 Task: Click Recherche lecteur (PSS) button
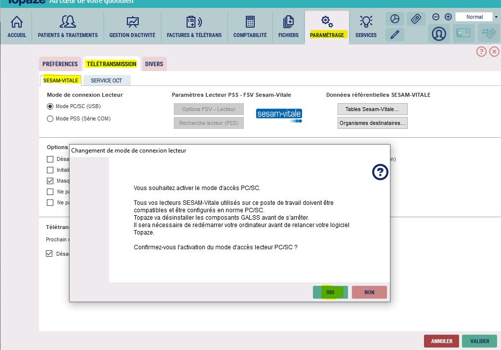(x=209, y=123)
